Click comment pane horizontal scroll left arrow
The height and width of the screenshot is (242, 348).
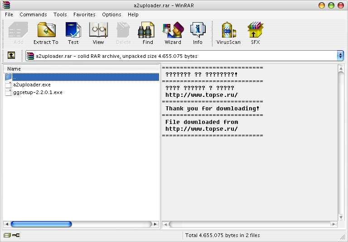click(165, 224)
